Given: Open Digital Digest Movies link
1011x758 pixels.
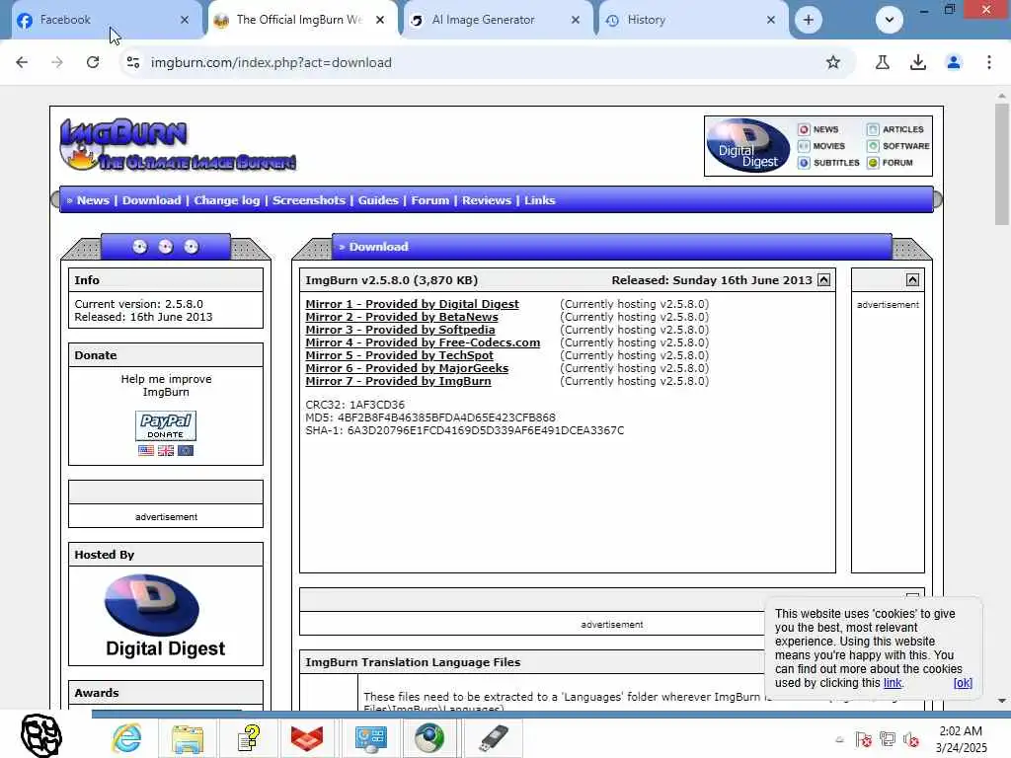Looking at the screenshot, I should (821, 146).
